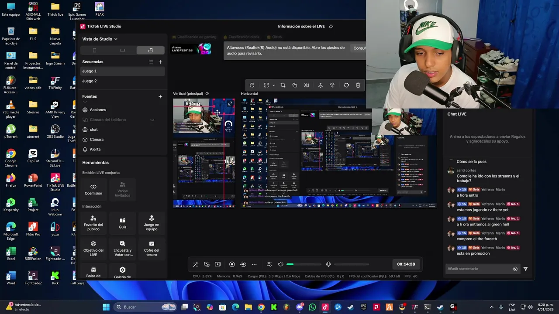
Task: Click the taskbar Buscar search box
Action: 145,307
